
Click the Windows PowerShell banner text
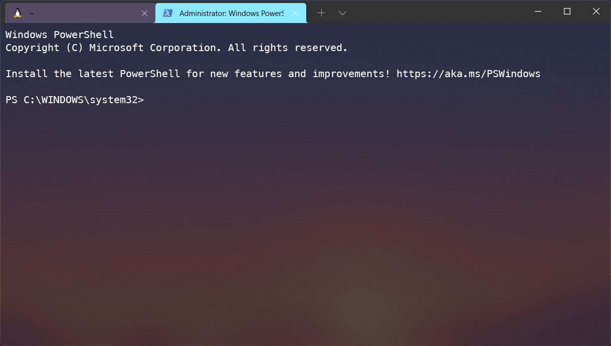pyautogui.click(x=59, y=35)
